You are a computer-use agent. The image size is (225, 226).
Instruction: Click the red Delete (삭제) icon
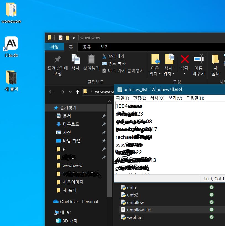[x=185, y=59]
